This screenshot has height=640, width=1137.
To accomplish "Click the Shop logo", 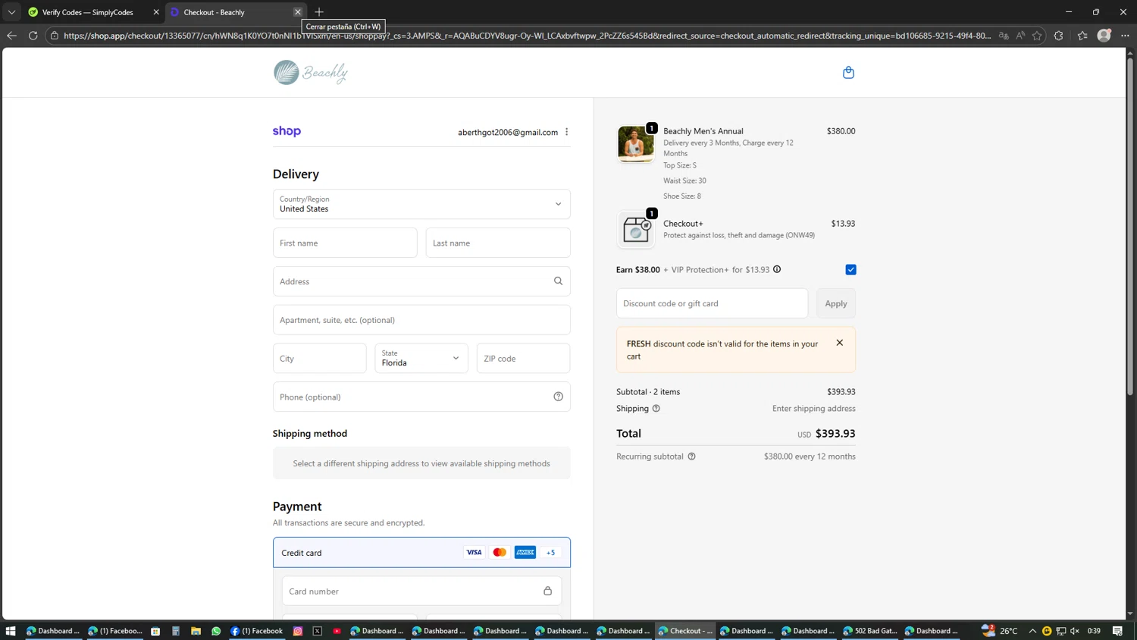I will coord(287,131).
